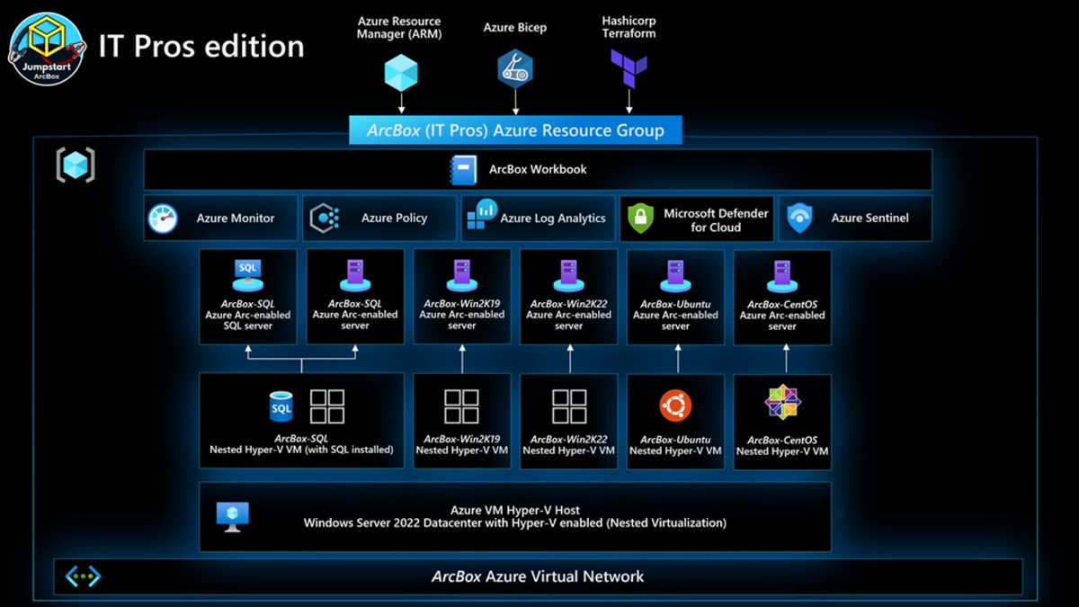Image resolution: width=1079 pixels, height=607 pixels.
Task: Select the ArcBox-CentOS Azure Arc-enabled server entry
Action: click(781, 297)
